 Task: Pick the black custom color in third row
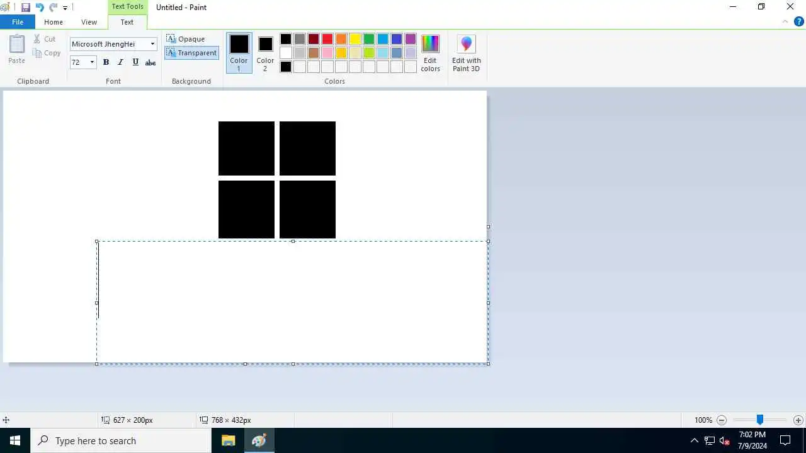pos(286,67)
